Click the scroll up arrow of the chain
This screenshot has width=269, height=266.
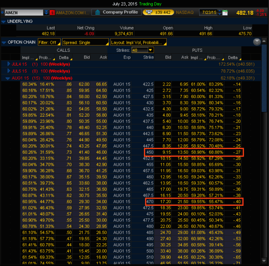point(264,41)
